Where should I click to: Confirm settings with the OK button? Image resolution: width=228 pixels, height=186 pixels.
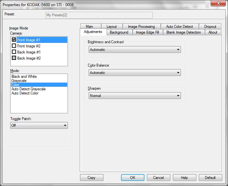(133, 178)
